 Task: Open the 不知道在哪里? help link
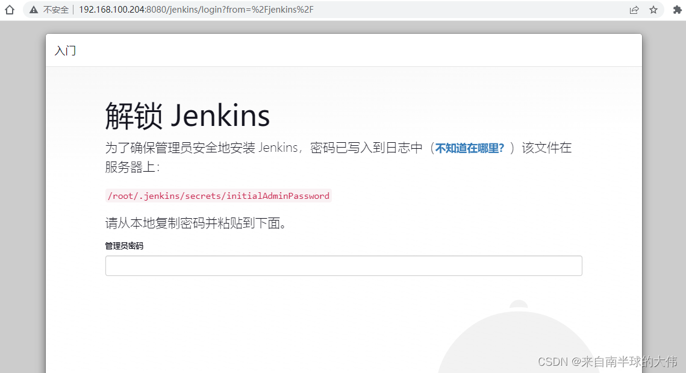point(469,148)
